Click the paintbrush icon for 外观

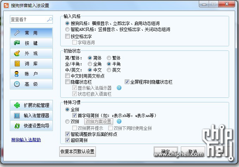click(17, 53)
